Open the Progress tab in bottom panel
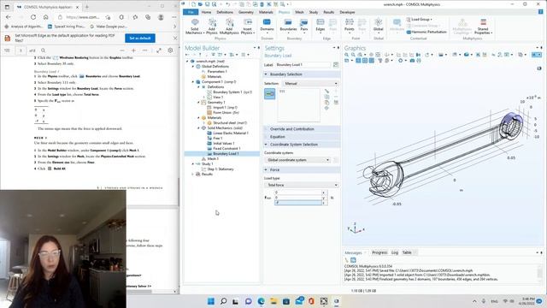Viewport: 547px width, 308px height. (379, 252)
